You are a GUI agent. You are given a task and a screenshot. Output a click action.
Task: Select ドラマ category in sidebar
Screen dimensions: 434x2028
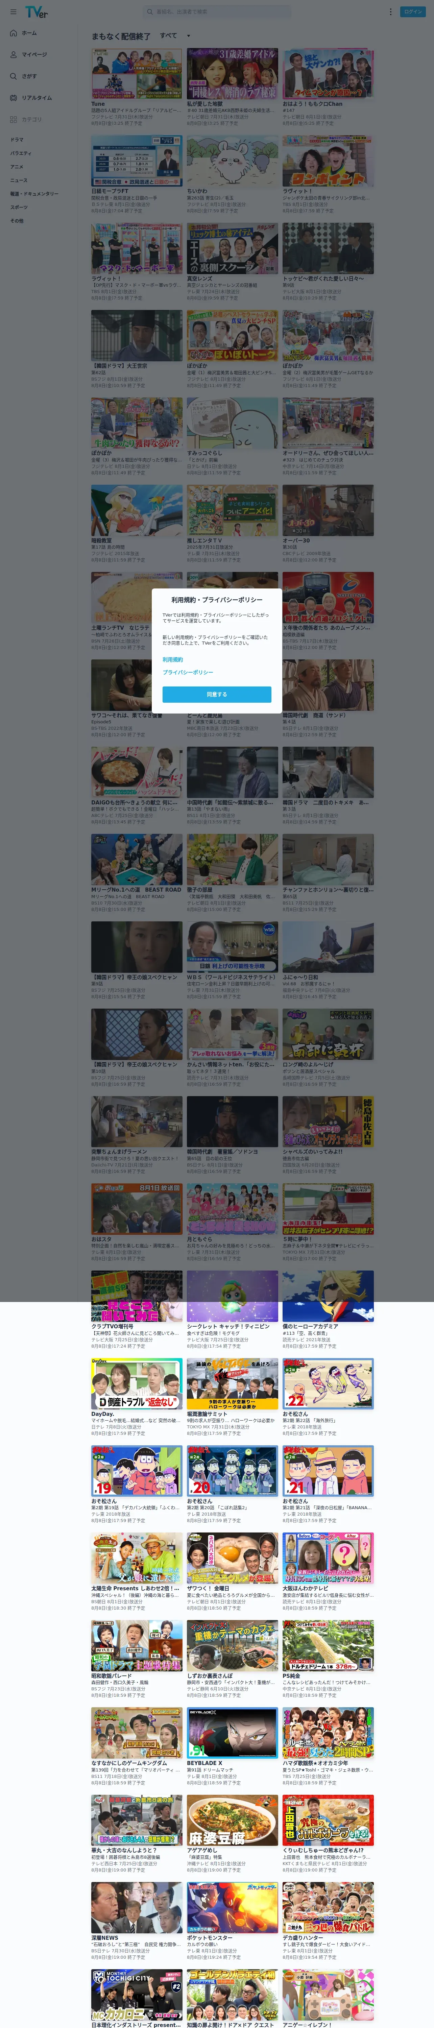tap(17, 139)
